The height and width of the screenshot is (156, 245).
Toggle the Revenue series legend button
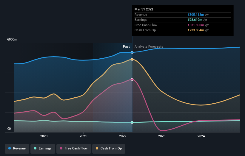[x=17, y=148]
